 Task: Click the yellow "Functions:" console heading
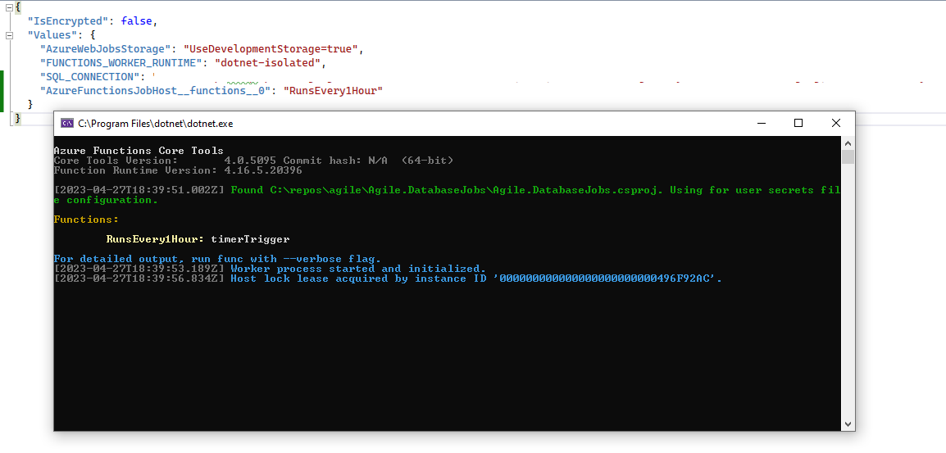coord(86,220)
